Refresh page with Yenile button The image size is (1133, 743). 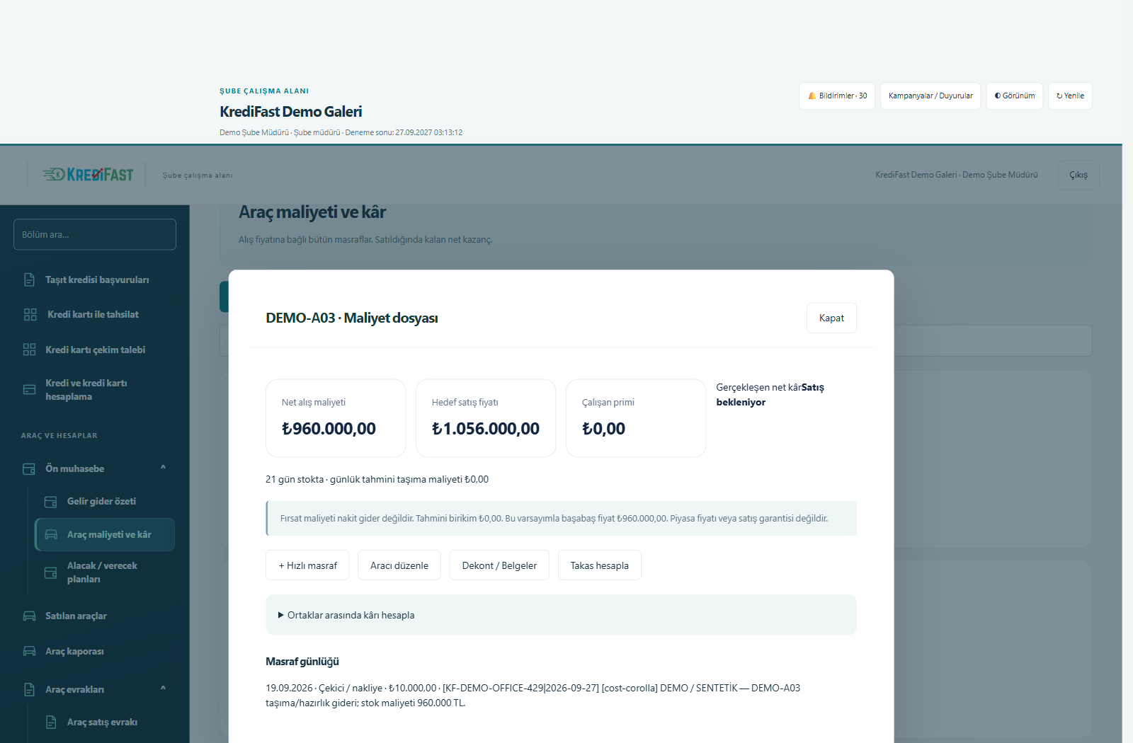coord(1070,96)
